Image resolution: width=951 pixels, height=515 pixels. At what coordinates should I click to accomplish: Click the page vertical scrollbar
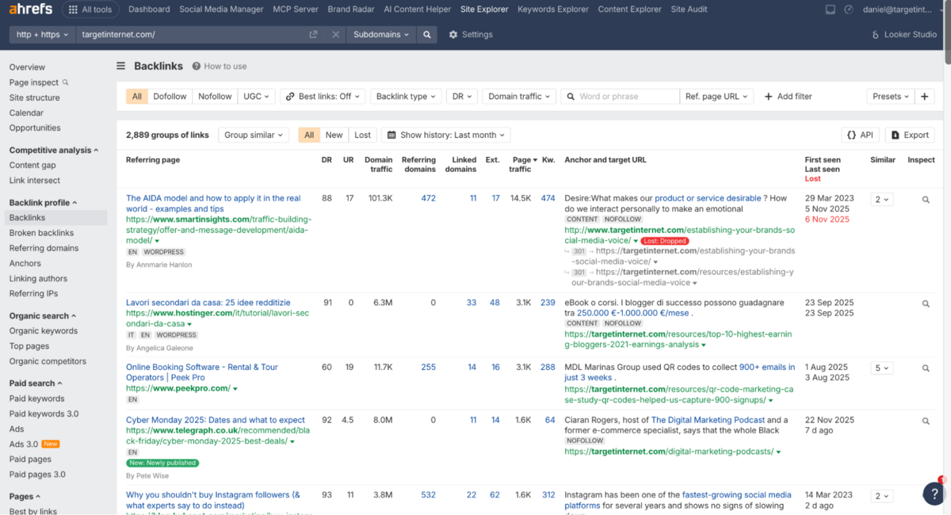pos(947,32)
